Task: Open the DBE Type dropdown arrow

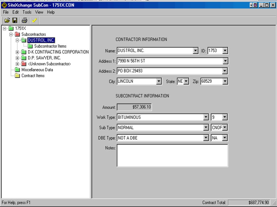Action: pos(206,138)
